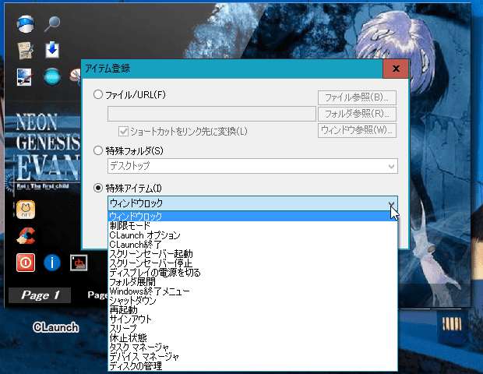483x374 pixels.
Task: Select Windows終了メニュー list entry
Action: [x=252, y=291]
